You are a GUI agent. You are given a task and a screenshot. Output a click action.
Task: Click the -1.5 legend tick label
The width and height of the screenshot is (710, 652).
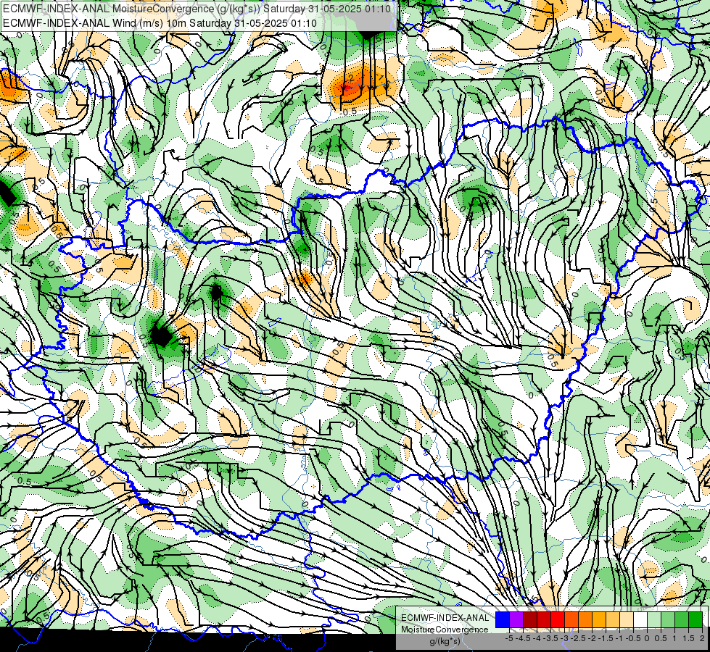coord(606,638)
